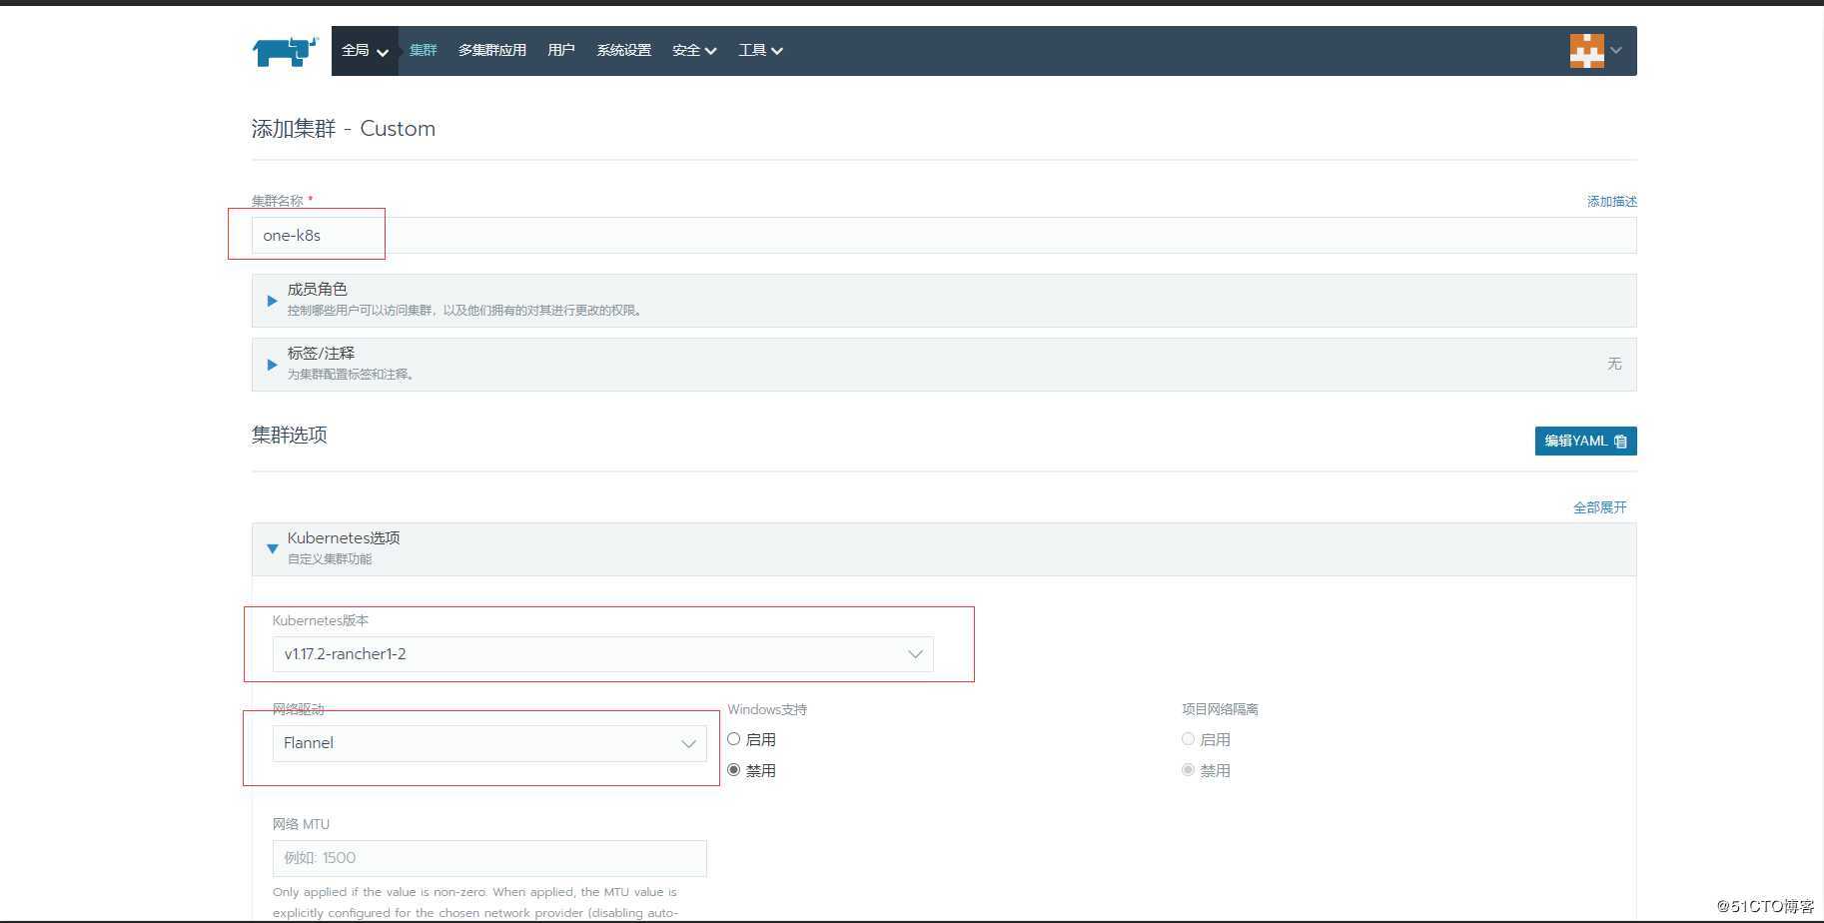1824x923 pixels.
Task: Open 系统设置 system settings
Action: [x=624, y=51]
